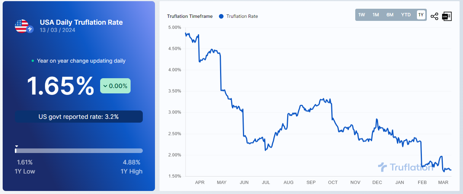Viewport: 463px width, 194px height.
Task: Click the Truflation watermark logo
Action: pos(405,167)
